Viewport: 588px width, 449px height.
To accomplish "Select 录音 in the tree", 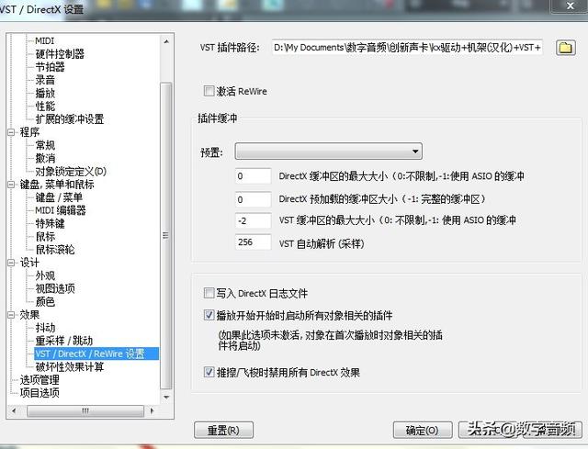I will pos(45,80).
